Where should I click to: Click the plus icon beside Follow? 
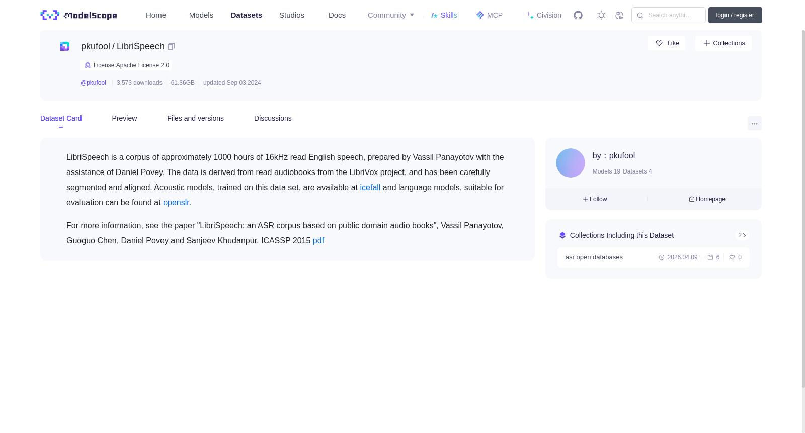tap(586, 199)
